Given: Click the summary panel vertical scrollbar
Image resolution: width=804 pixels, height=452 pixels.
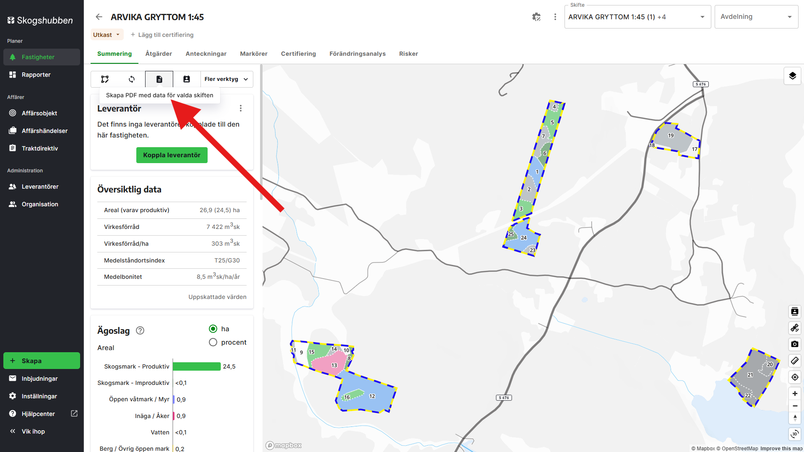Looking at the screenshot, I should (x=261, y=132).
